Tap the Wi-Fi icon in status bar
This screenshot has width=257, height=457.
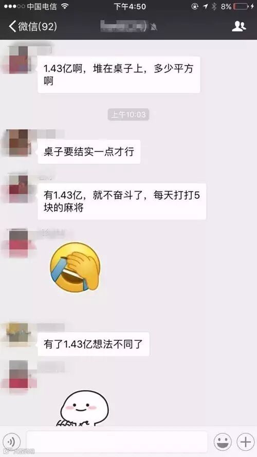click(65, 6)
